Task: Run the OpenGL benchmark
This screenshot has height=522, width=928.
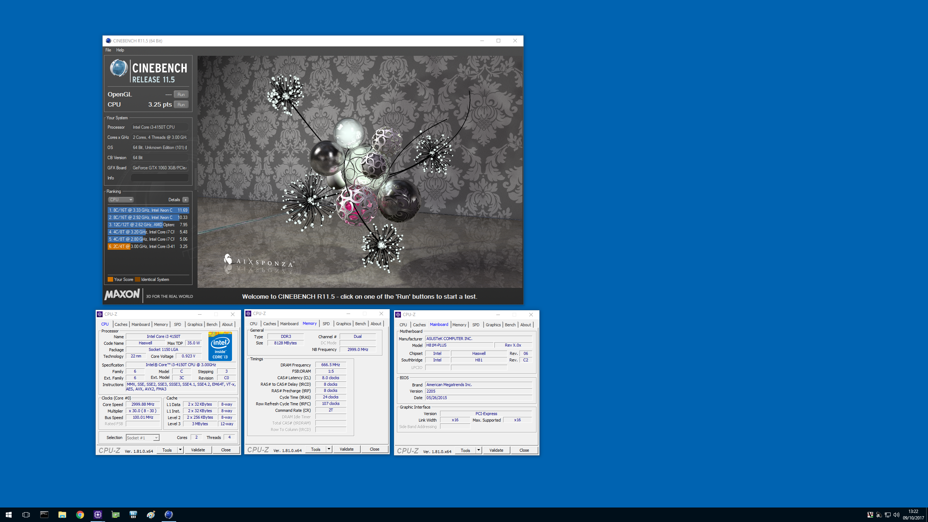Action: tap(181, 94)
